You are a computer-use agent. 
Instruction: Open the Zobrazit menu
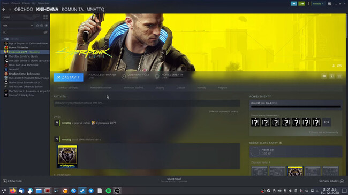(x=16, y=3)
